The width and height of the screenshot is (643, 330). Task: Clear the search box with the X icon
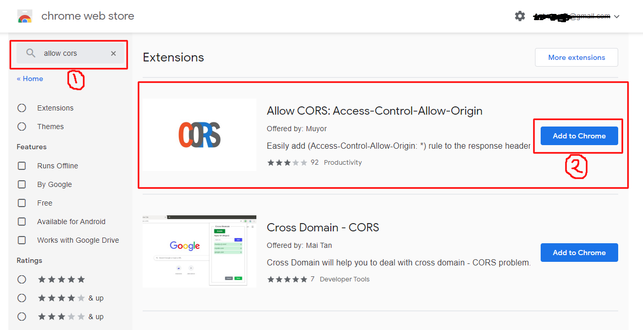113,53
